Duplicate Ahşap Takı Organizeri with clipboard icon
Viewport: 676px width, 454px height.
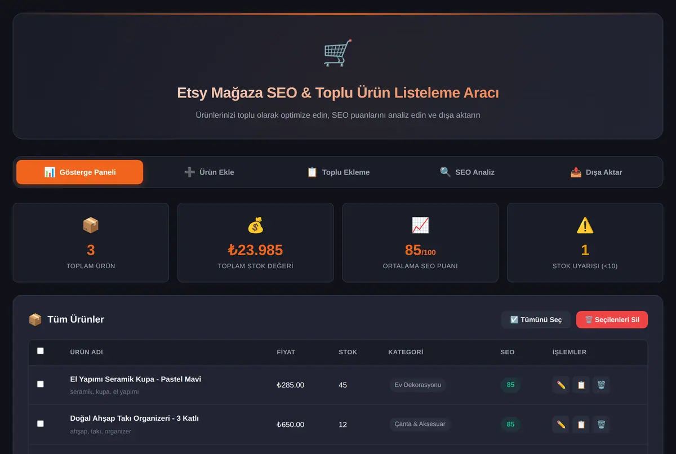pos(581,424)
